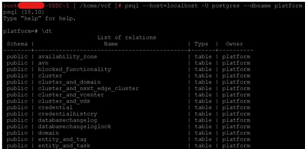Image resolution: width=305 pixels, height=149 pixels.
Task: Click the Schema column header
Action: (x=17, y=44)
